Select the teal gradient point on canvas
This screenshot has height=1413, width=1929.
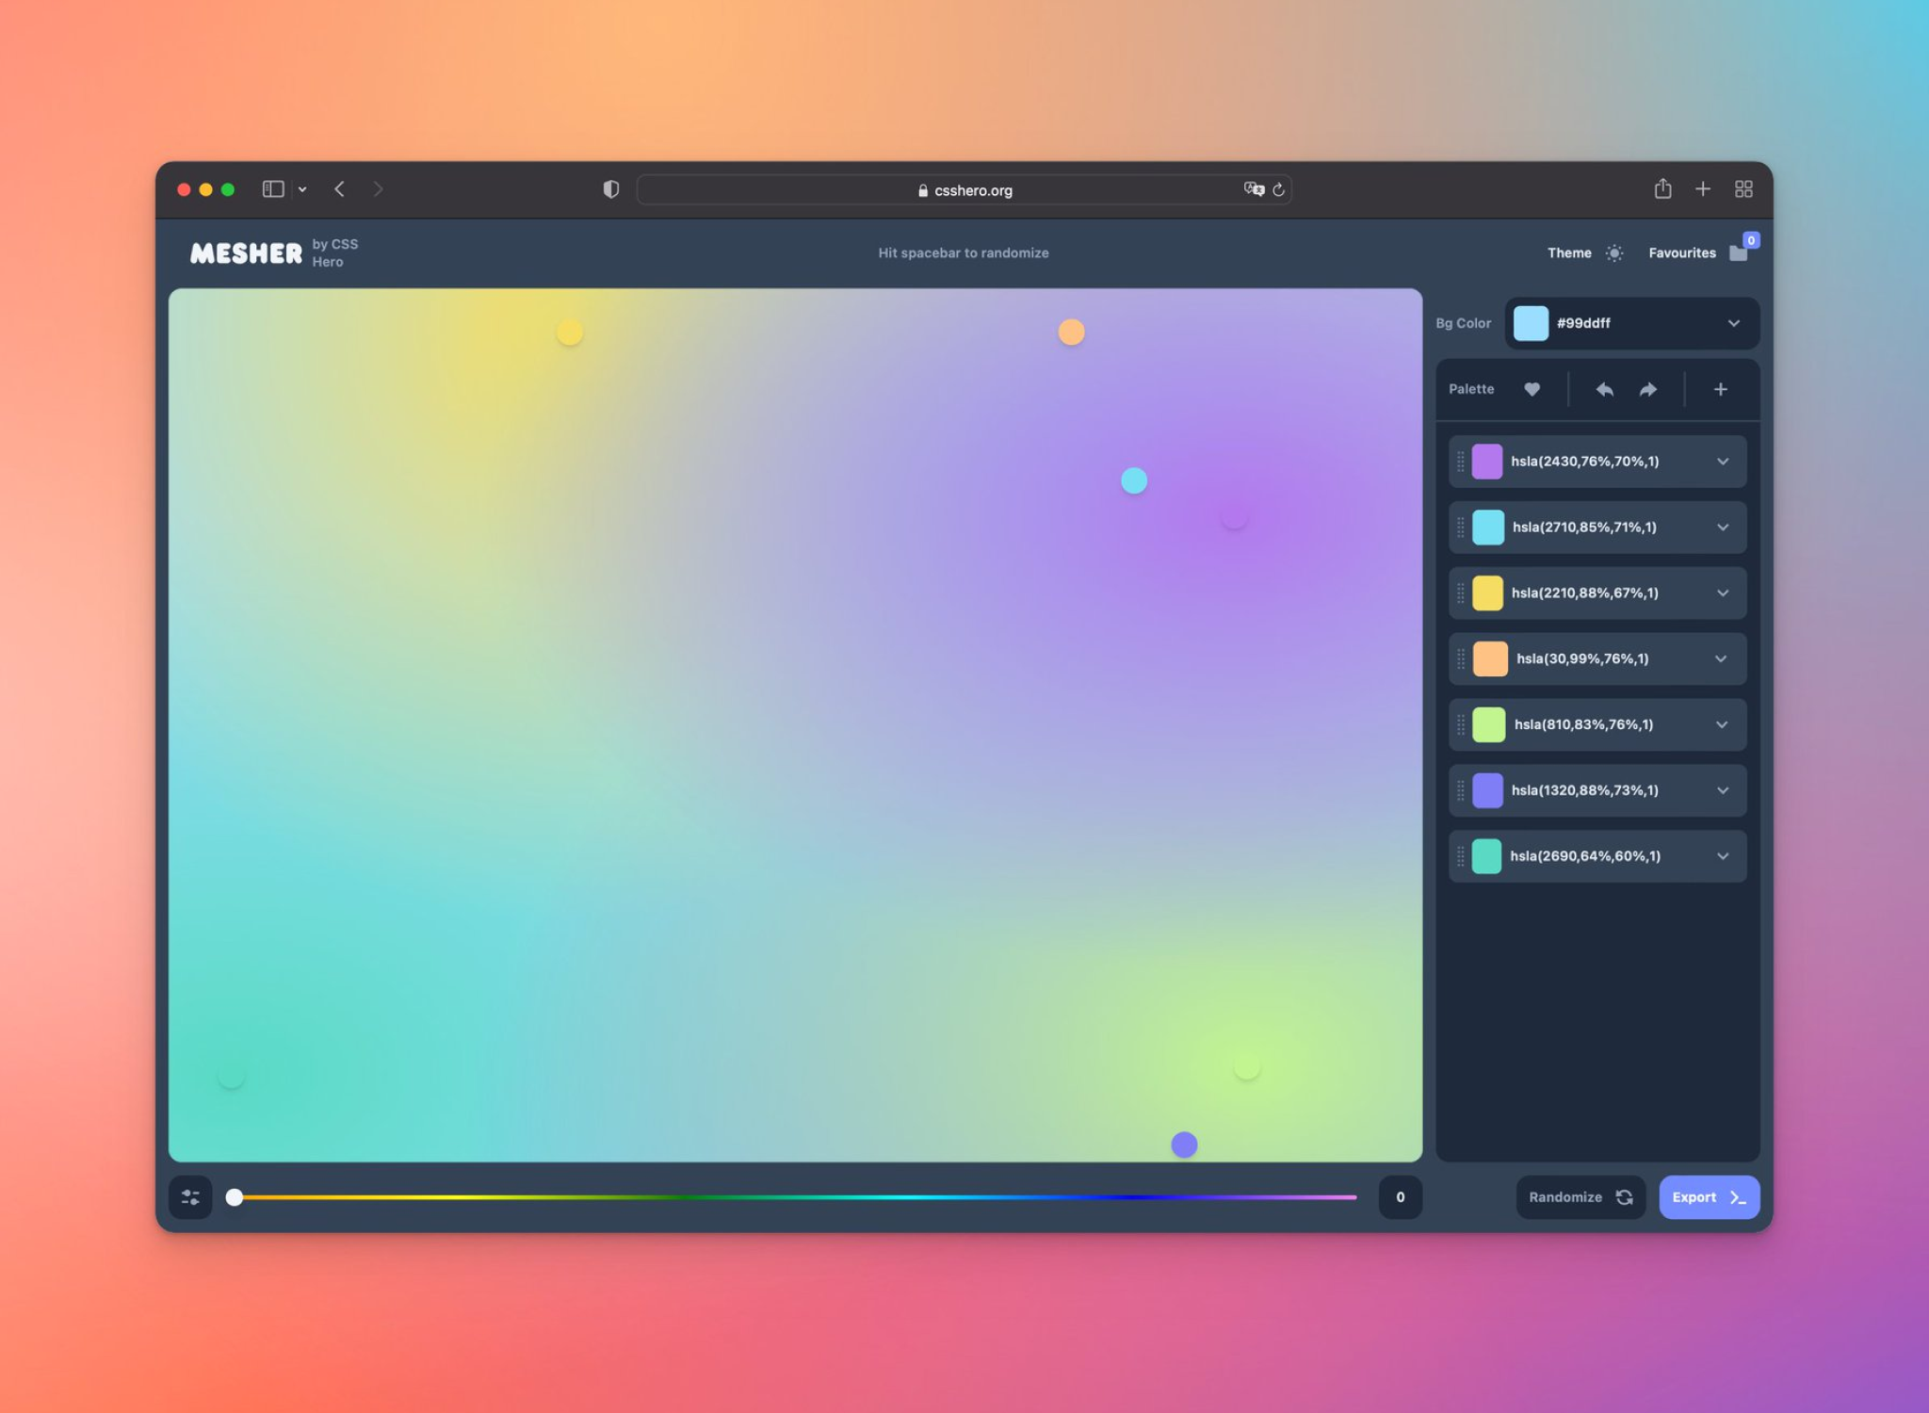click(231, 1077)
